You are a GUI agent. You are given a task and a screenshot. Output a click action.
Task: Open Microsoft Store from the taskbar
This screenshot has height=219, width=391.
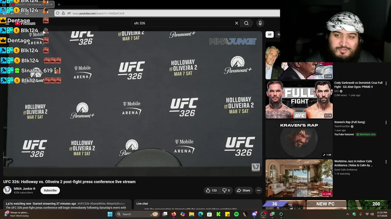209,214
